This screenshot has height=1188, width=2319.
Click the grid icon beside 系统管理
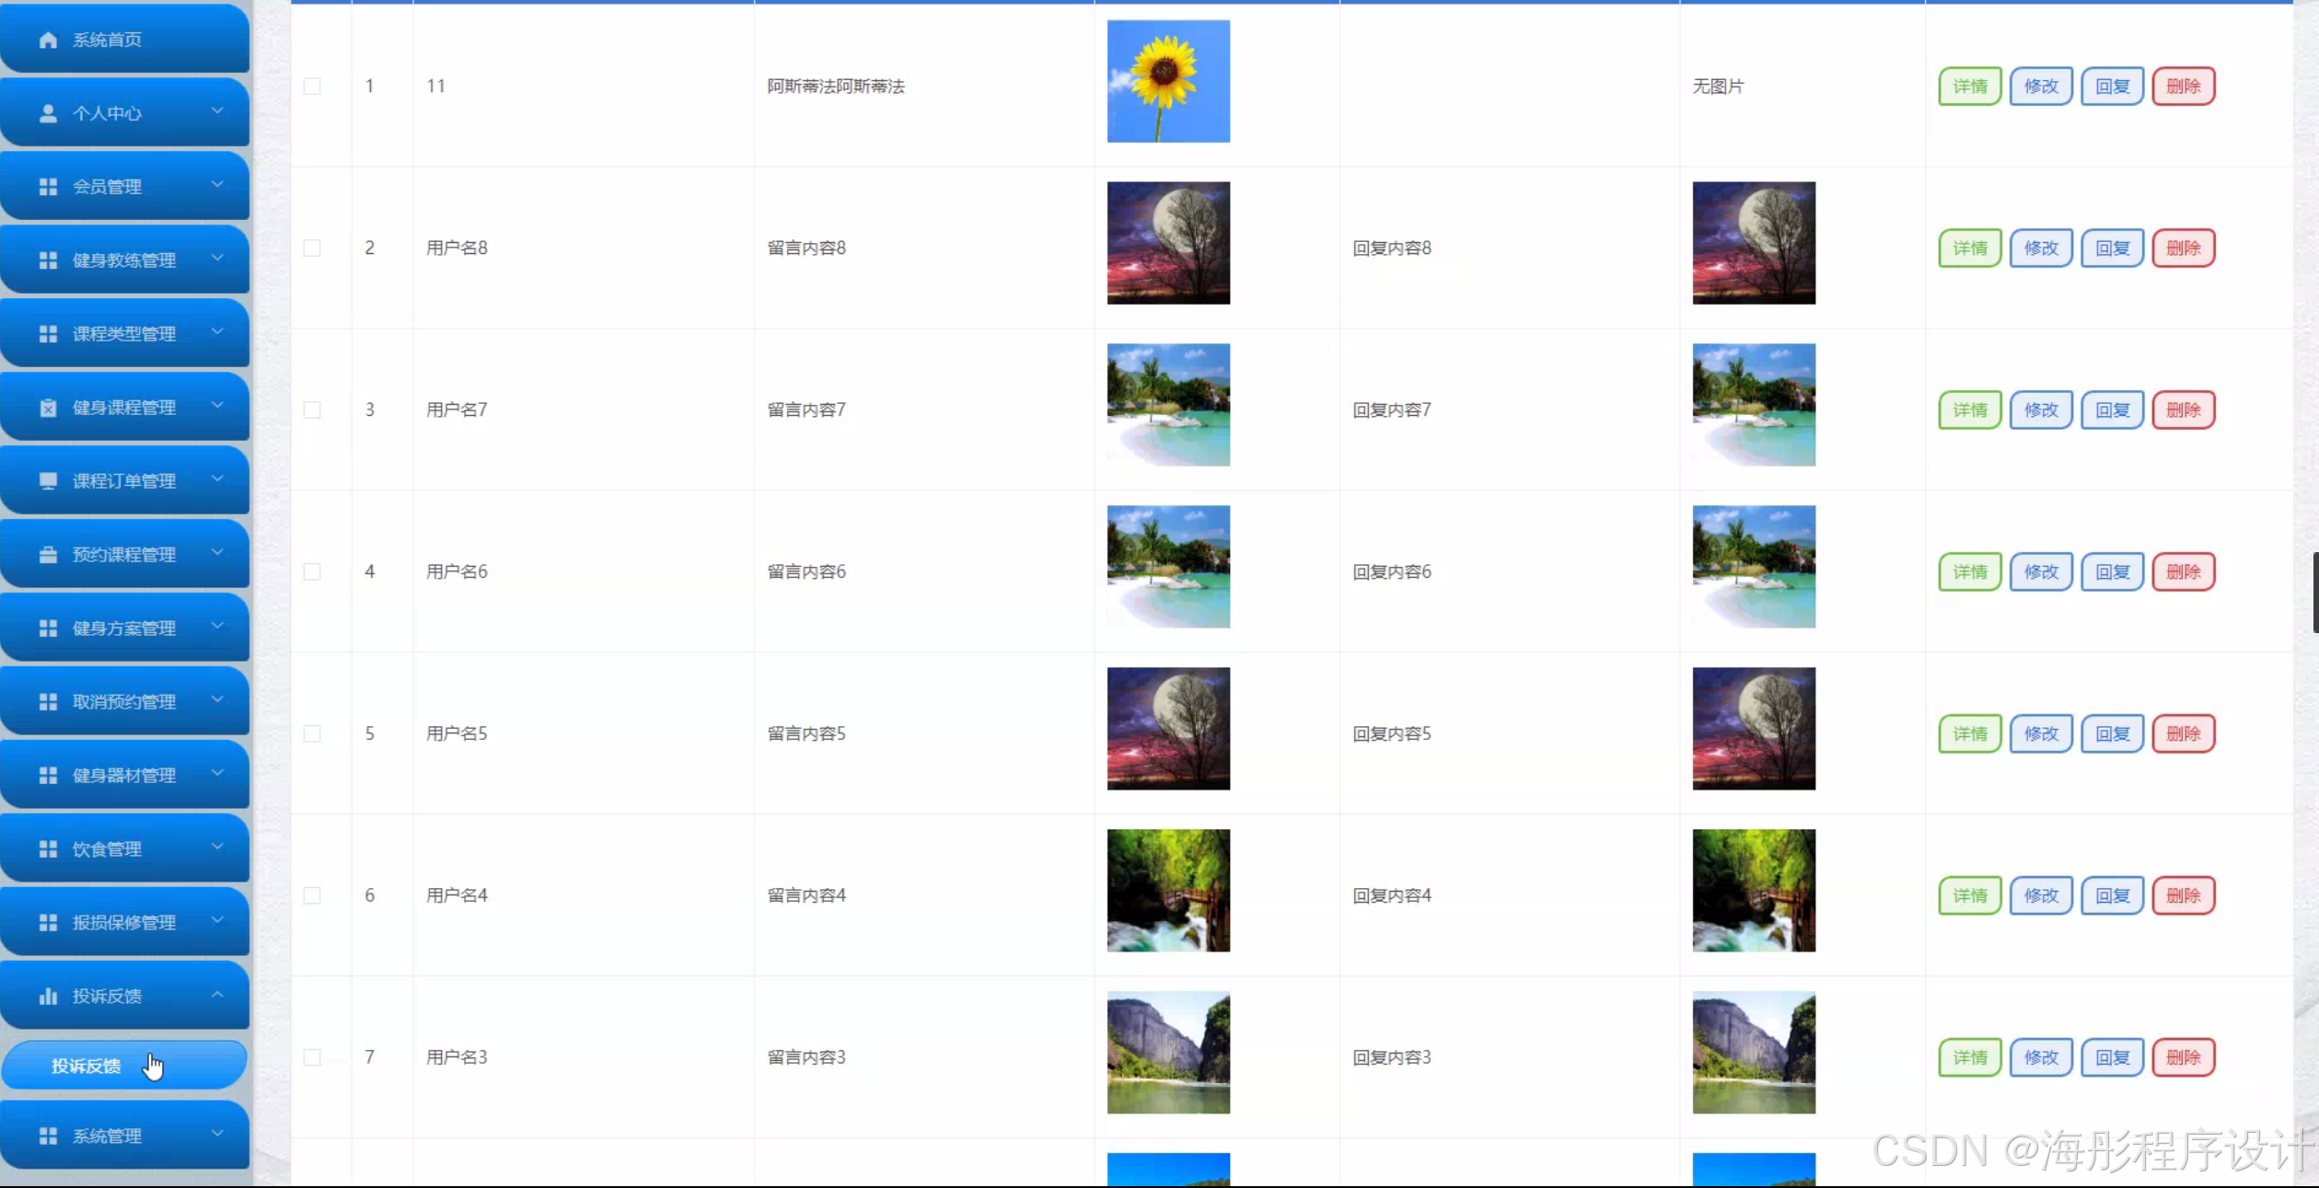coord(49,1136)
